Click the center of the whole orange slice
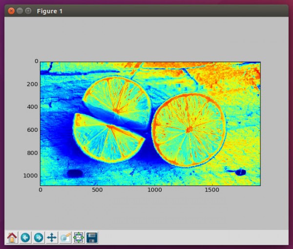Image resolution: width=293 pixels, height=249 pixels. point(189,129)
